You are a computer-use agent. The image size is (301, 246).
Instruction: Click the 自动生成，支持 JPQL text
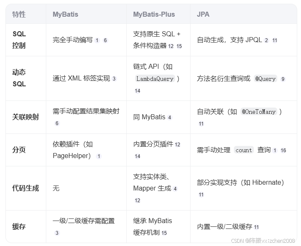(x=229, y=40)
